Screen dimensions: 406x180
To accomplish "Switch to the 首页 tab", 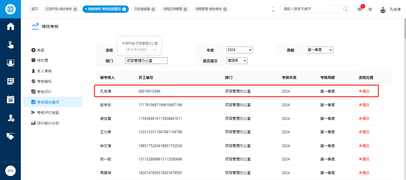I will tap(35, 9).
